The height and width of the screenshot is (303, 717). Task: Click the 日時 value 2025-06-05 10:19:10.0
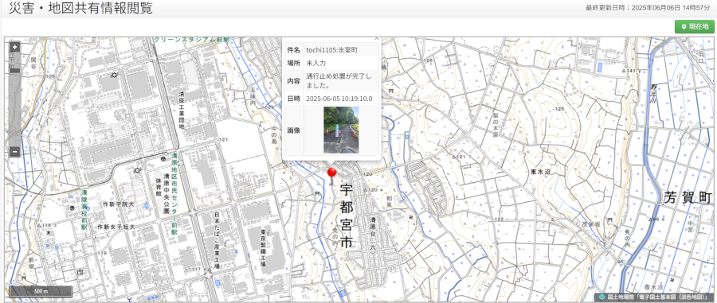click(339, 99)
